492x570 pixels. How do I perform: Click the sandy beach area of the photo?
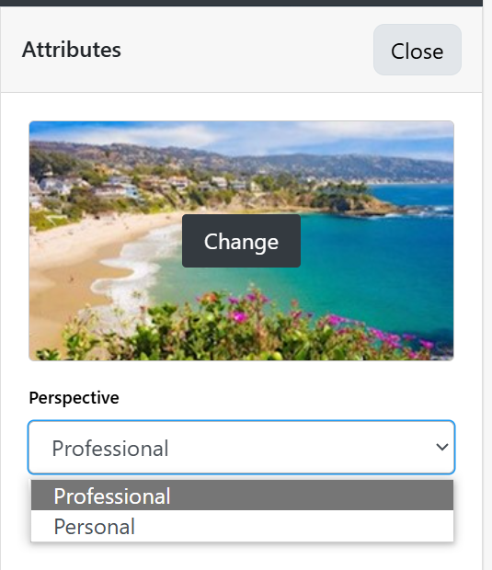[73, 262]
